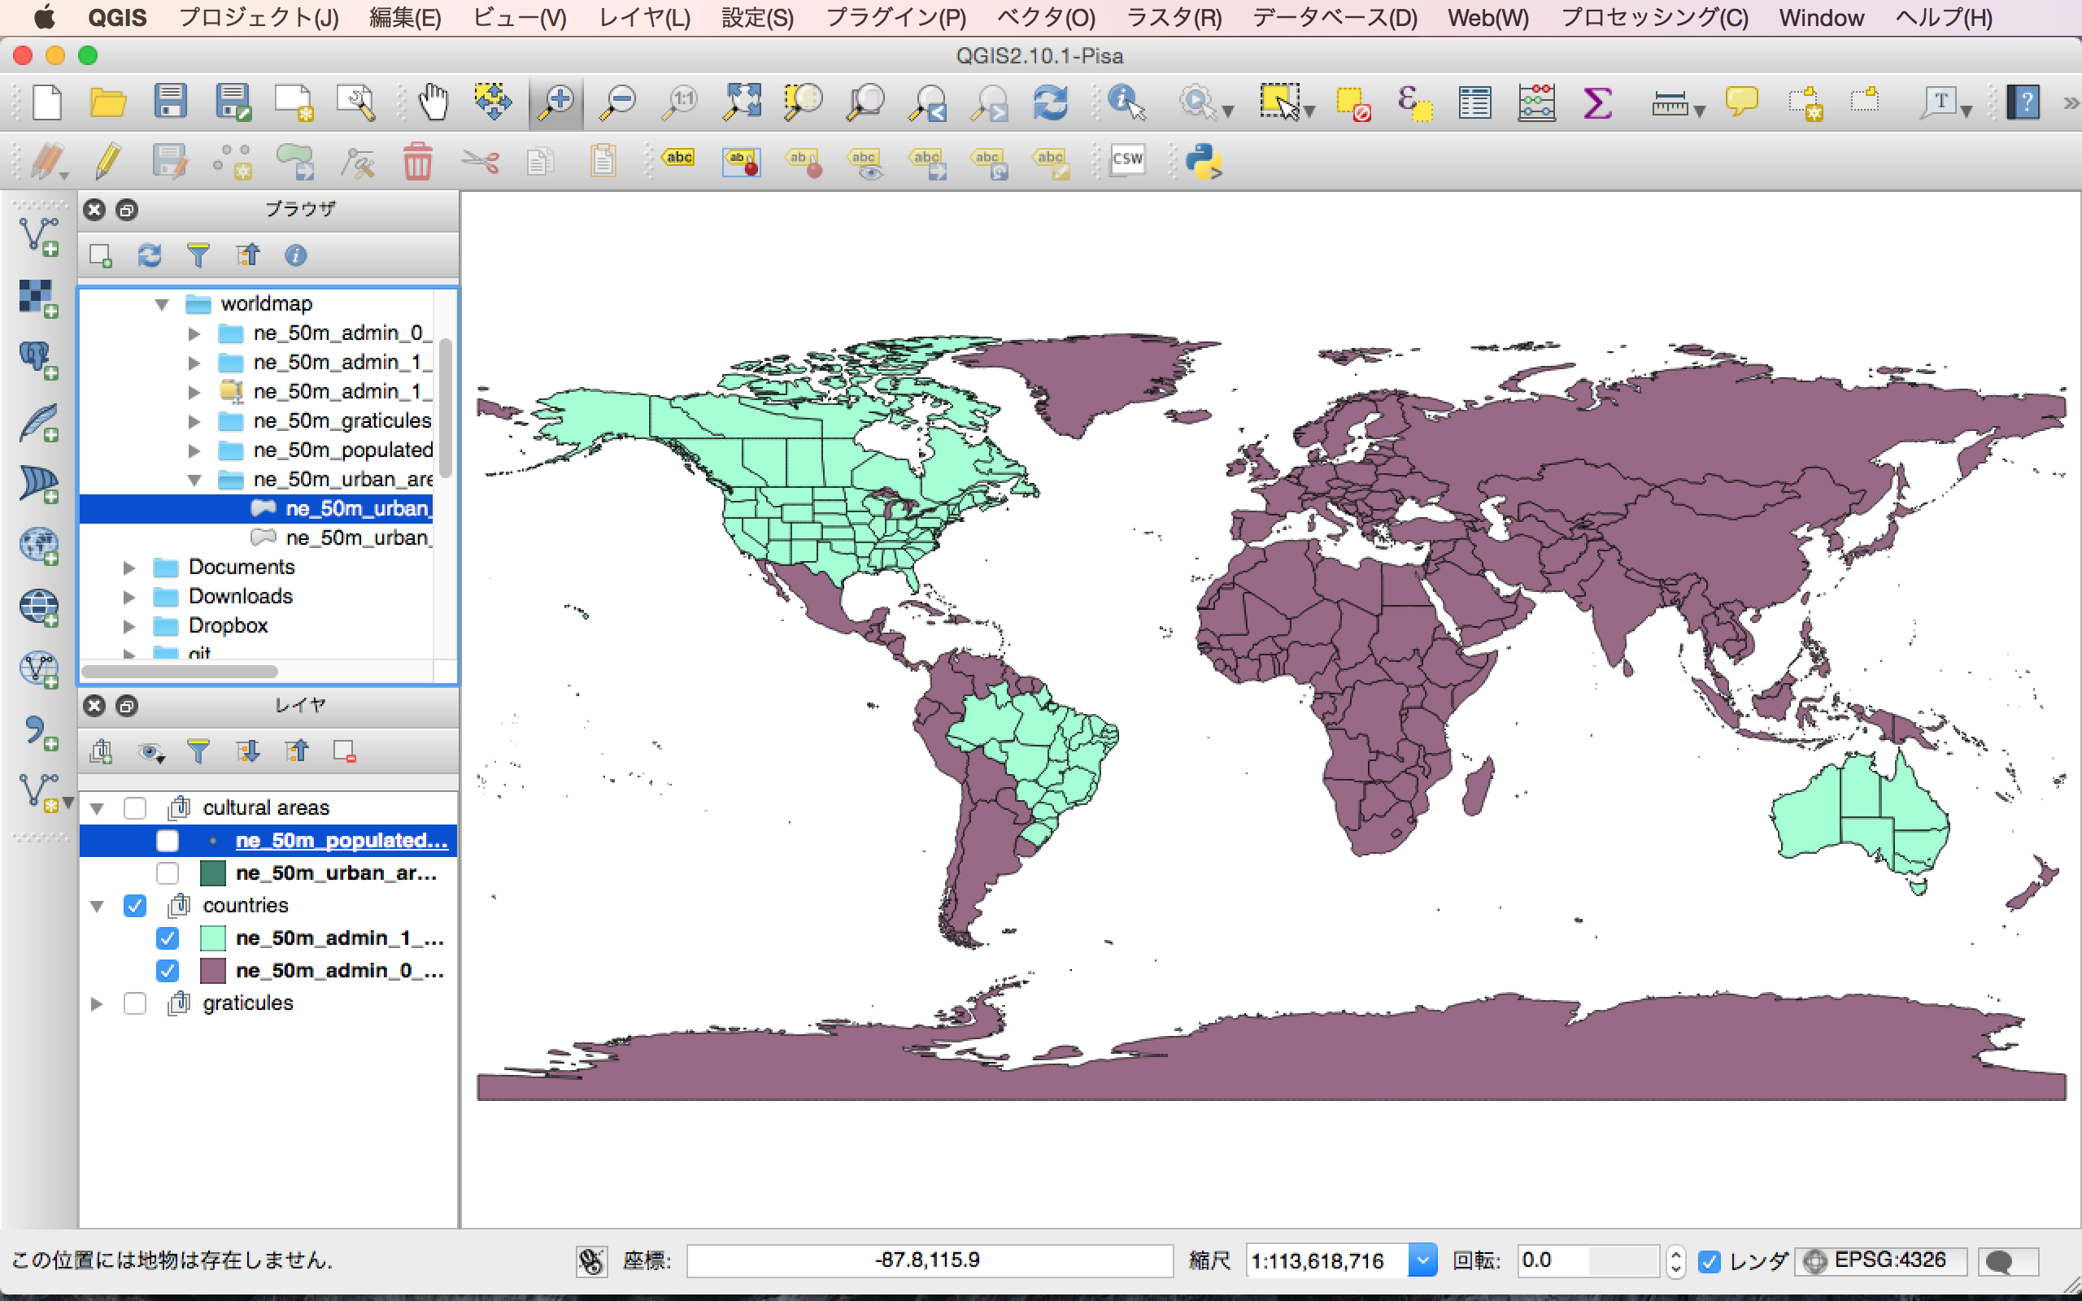
Task: Click ne_50m_urban_ar green color swatch
Action: pos(212,873)
